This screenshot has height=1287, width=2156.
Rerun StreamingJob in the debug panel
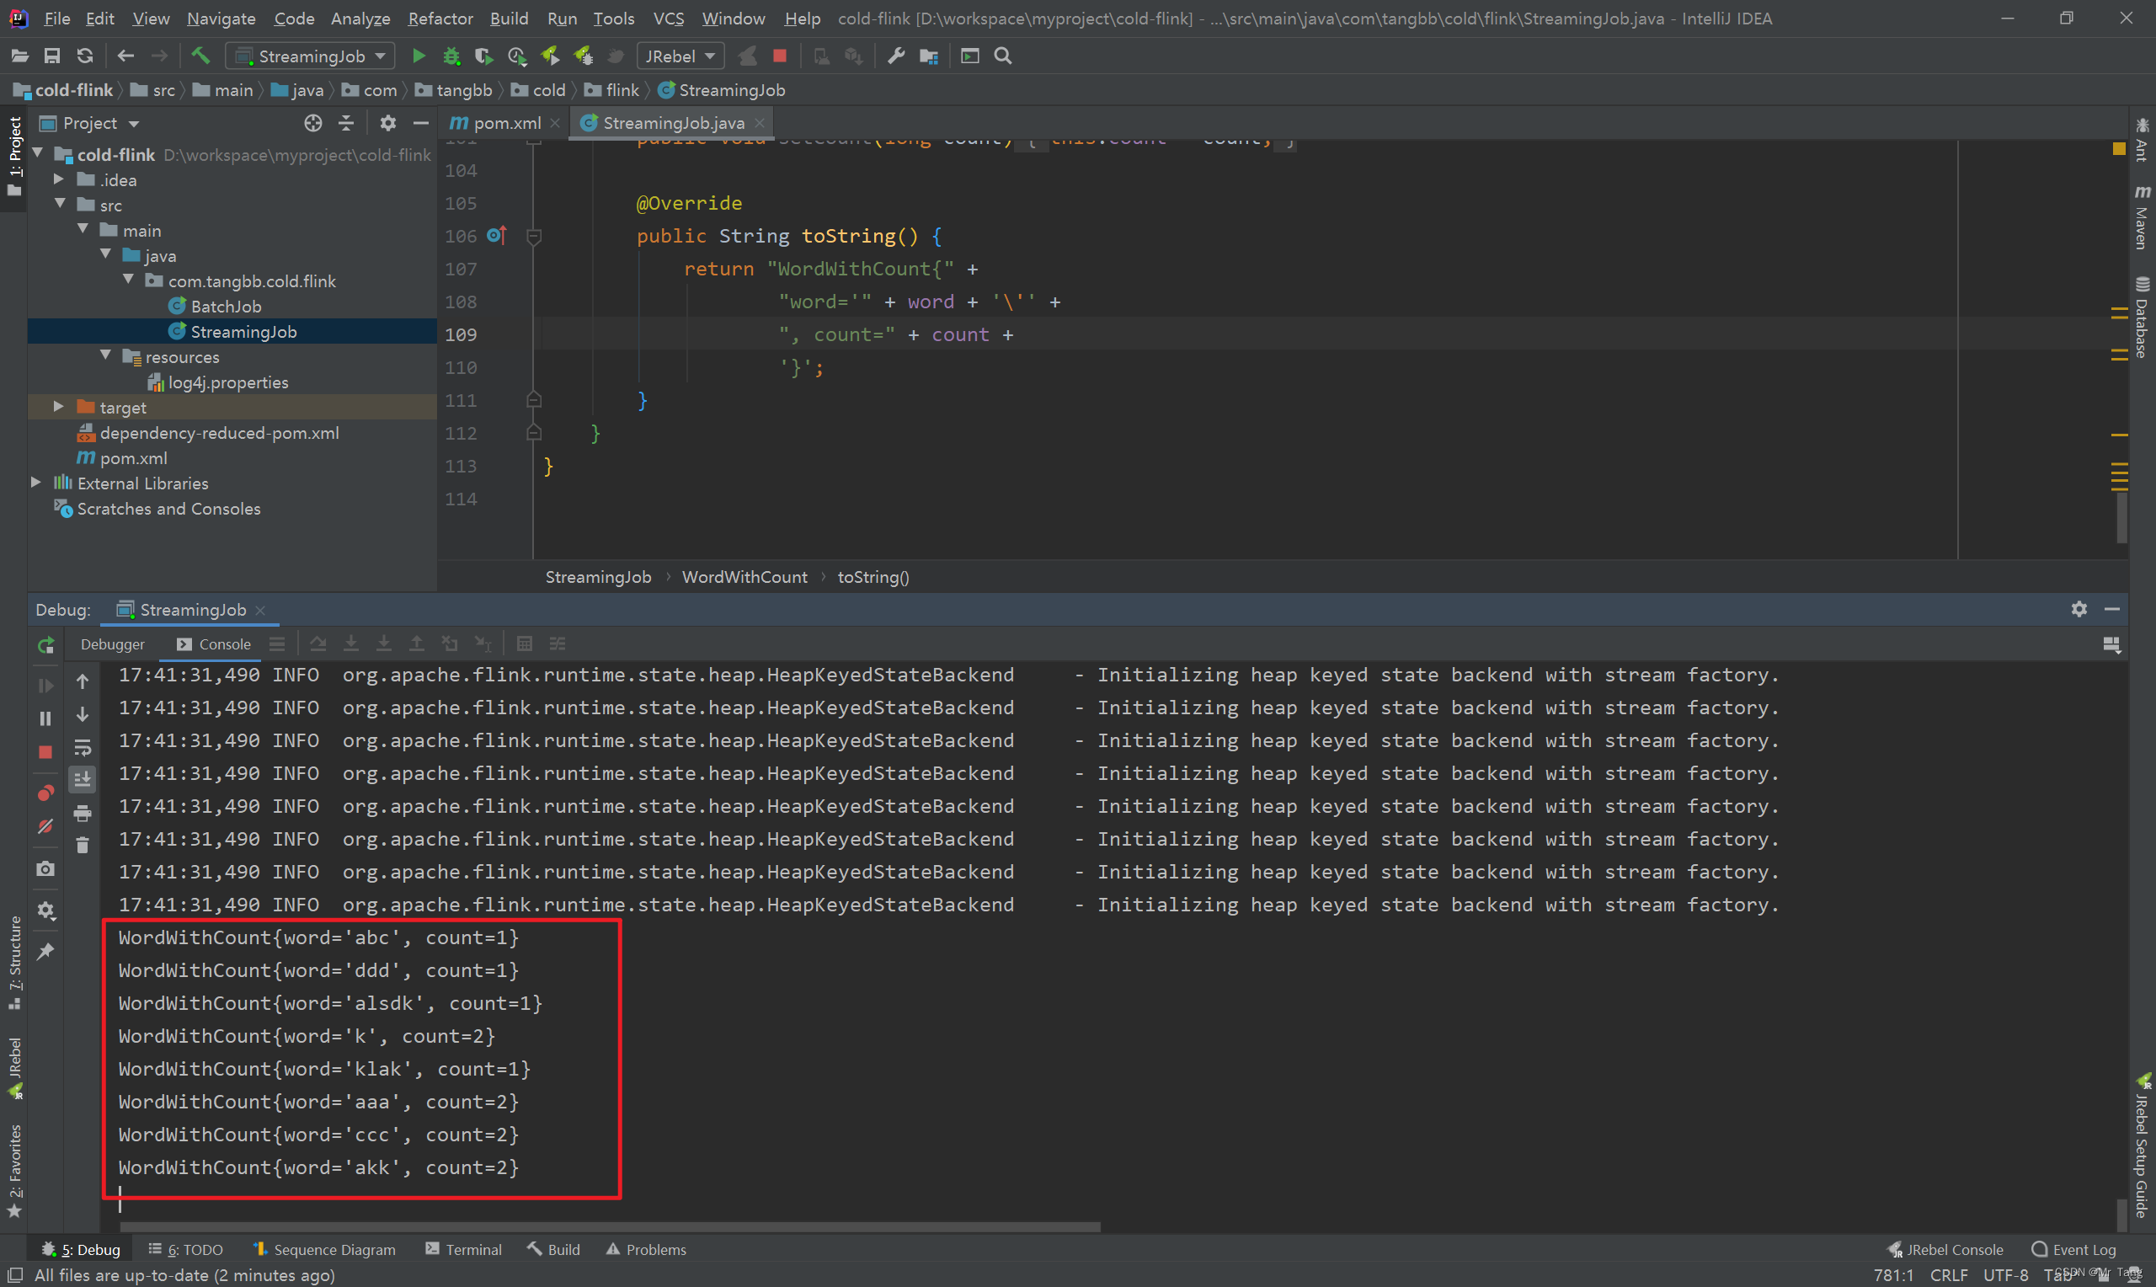point(46,644)
